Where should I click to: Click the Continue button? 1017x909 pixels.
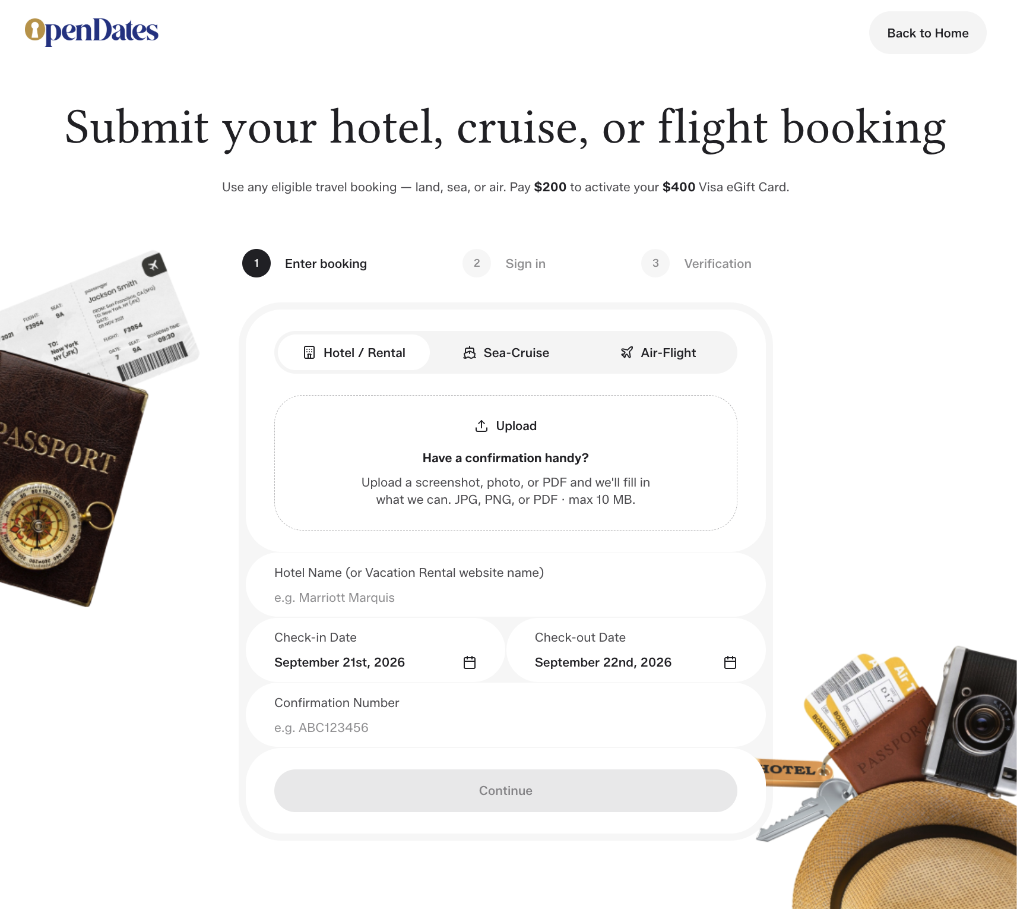point(506,791)
